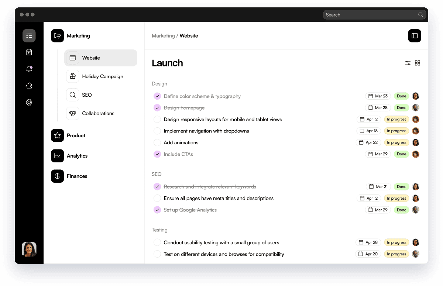
Task: Mark Implement navigation with dropdowns complete
Action: tap(157, 131)
